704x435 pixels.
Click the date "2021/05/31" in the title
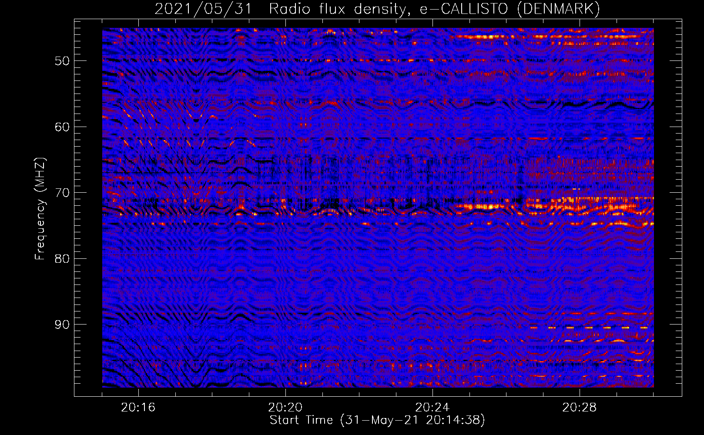[203, 9]
